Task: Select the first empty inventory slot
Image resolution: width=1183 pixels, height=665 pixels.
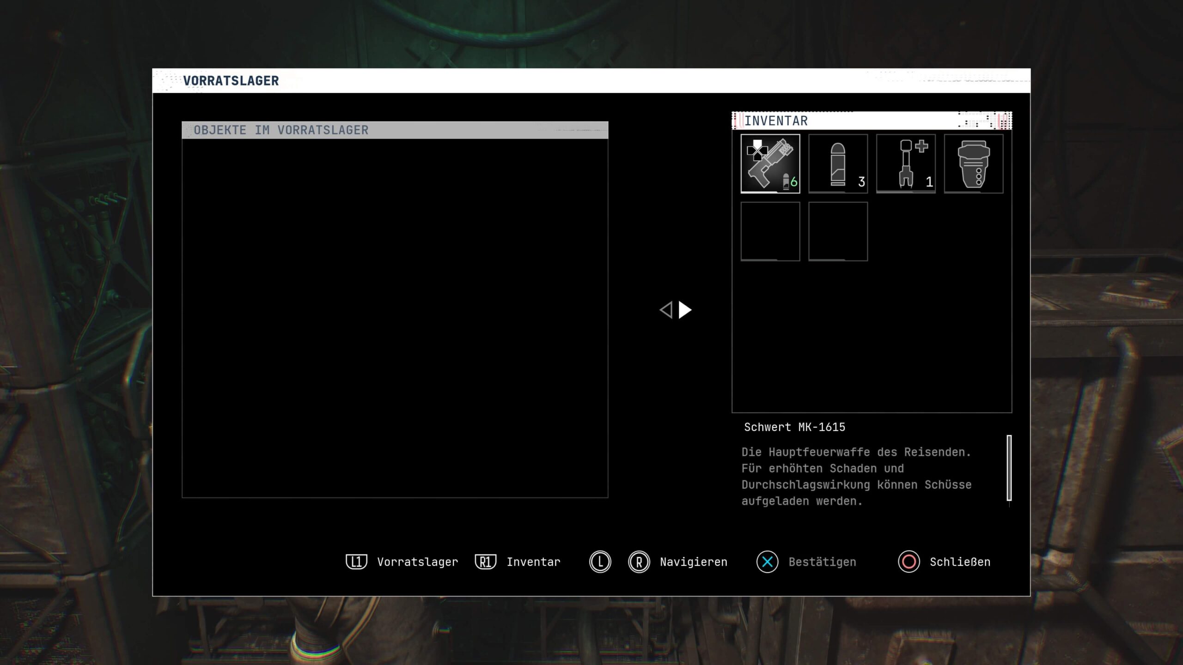Action: [x=770, y=231]
